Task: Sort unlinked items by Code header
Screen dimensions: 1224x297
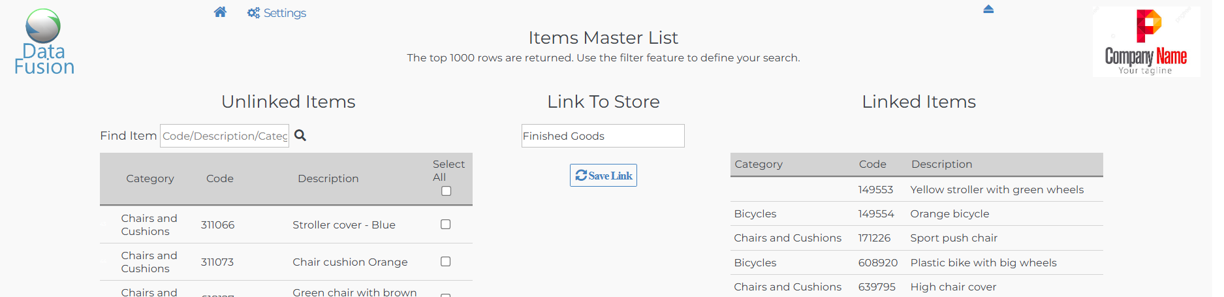Action: pos(220,179)
